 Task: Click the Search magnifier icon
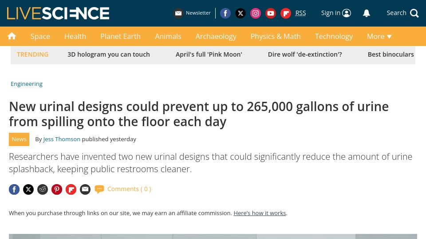tap(414, 13)
